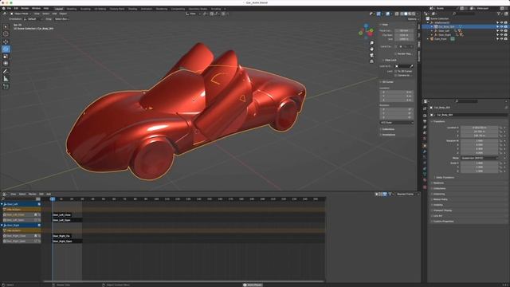Select the Add Cube tool

coord(6,87)
